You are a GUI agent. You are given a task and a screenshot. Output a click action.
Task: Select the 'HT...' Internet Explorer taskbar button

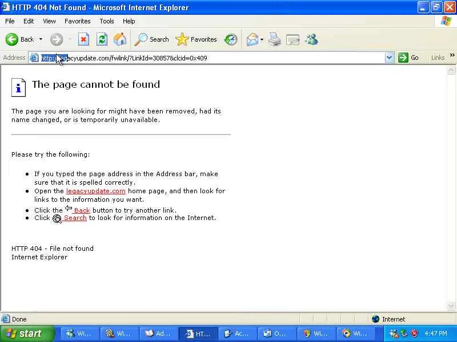[198, 334]
